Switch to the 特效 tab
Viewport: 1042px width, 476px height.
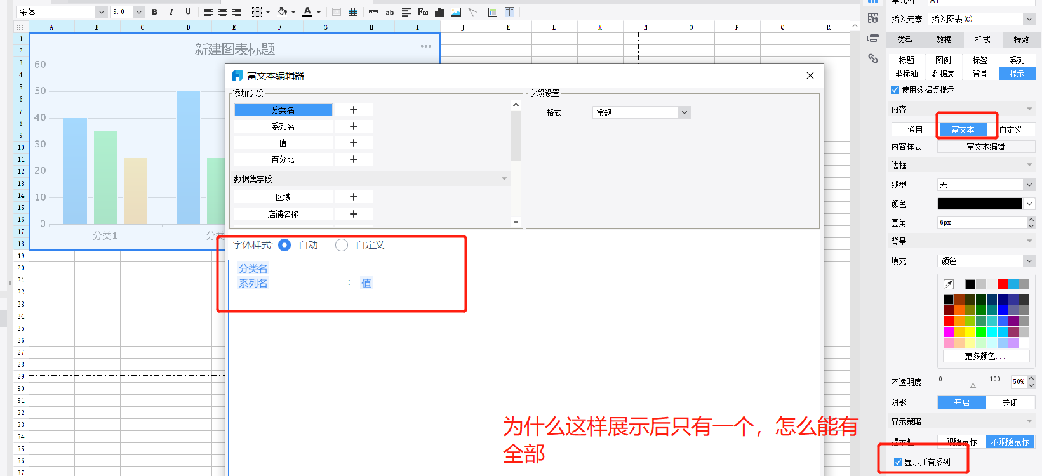(x=1021, y=39)
